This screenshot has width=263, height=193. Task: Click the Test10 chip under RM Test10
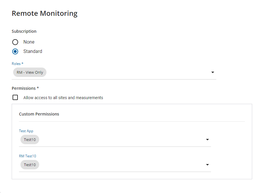coord(30,165)
